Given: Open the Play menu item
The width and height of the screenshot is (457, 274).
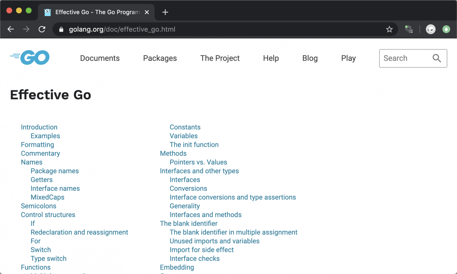Looking at the screenshot, I should tap(348, 58).
